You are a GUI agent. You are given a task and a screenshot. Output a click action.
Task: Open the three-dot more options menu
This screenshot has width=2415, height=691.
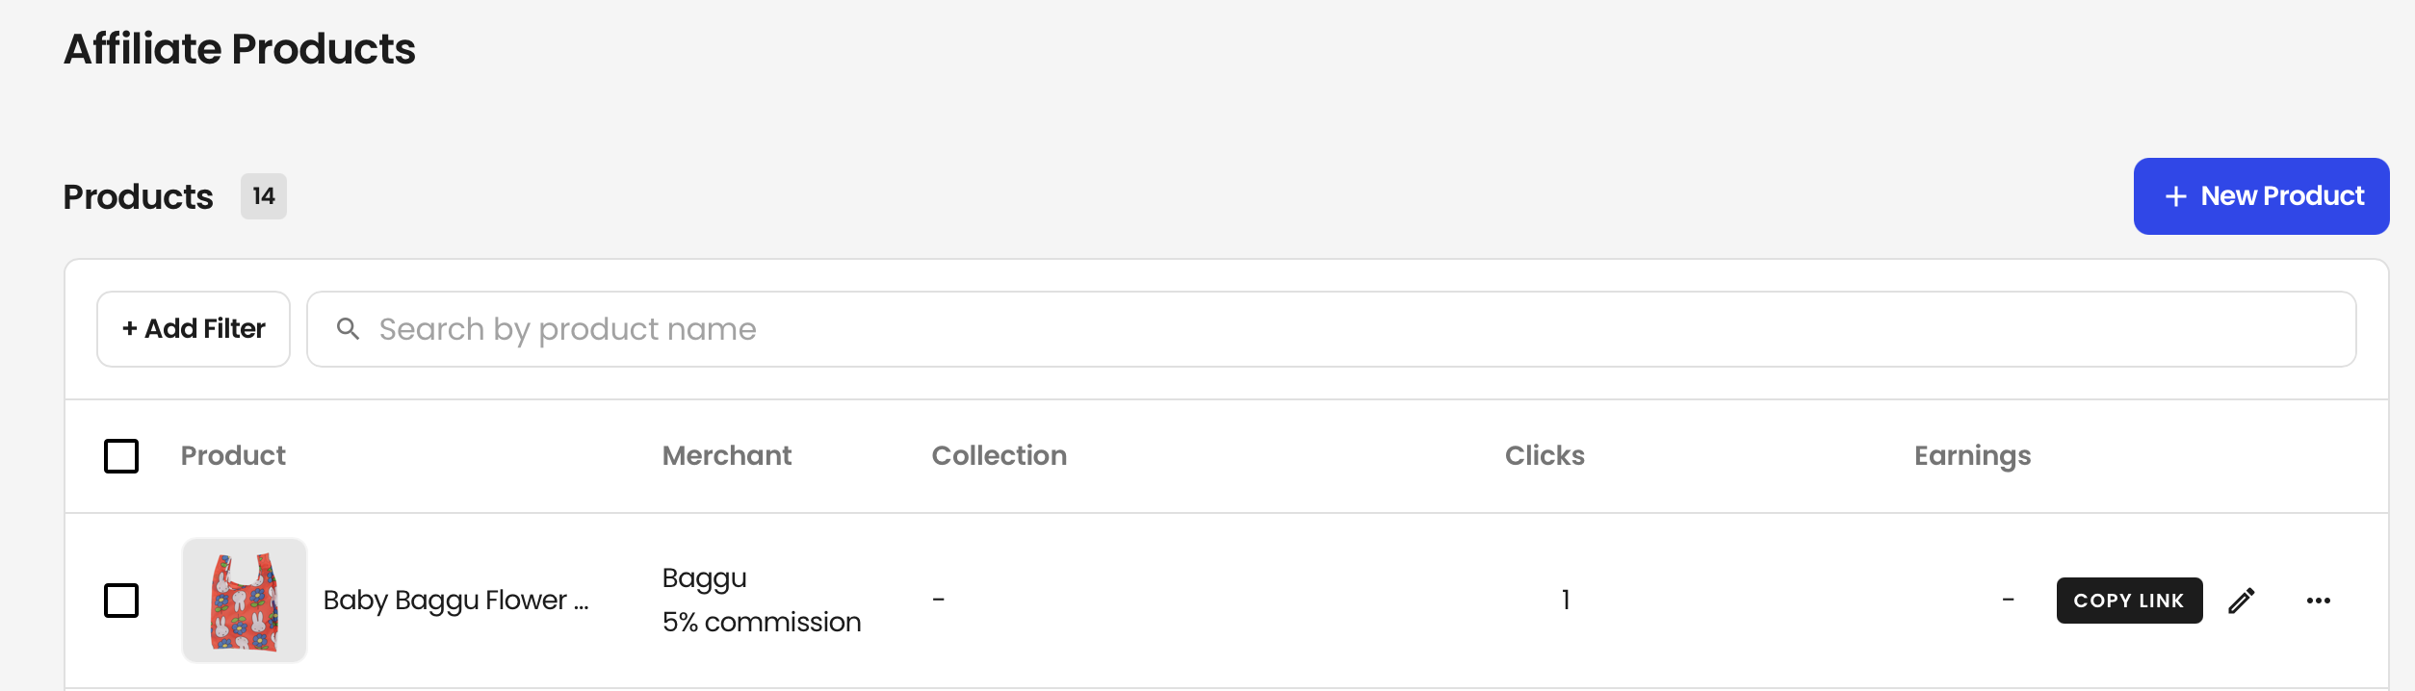pos(2319,601)
